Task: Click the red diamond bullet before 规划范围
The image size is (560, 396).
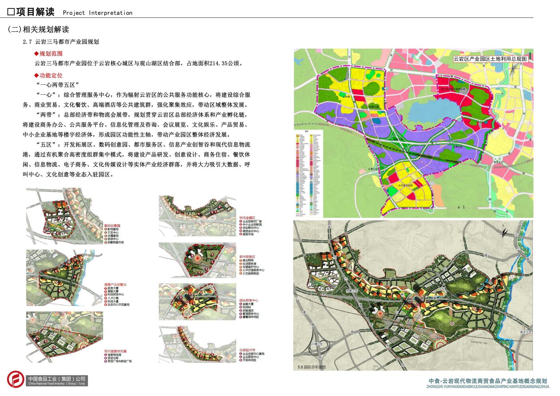Action: click(x=37, y=54)
